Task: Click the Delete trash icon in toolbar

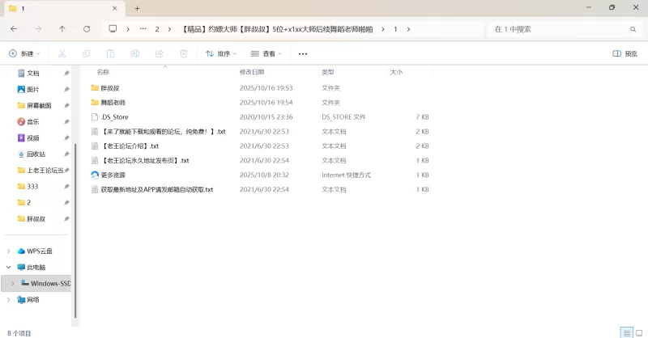Action: click(x=184, y=54)
